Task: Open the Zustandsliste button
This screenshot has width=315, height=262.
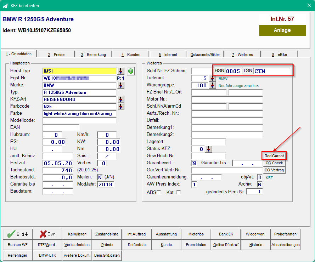Action: pos(107,234)
